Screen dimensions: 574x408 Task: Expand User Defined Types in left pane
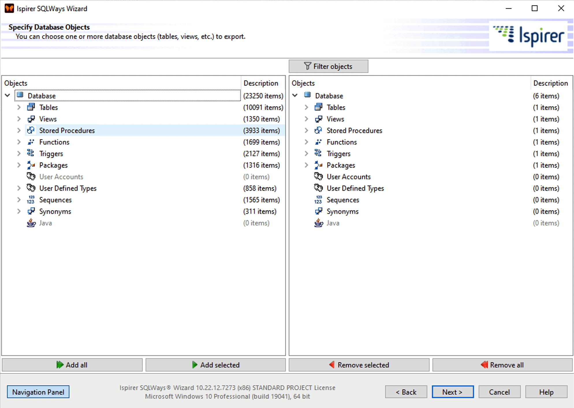19,188
